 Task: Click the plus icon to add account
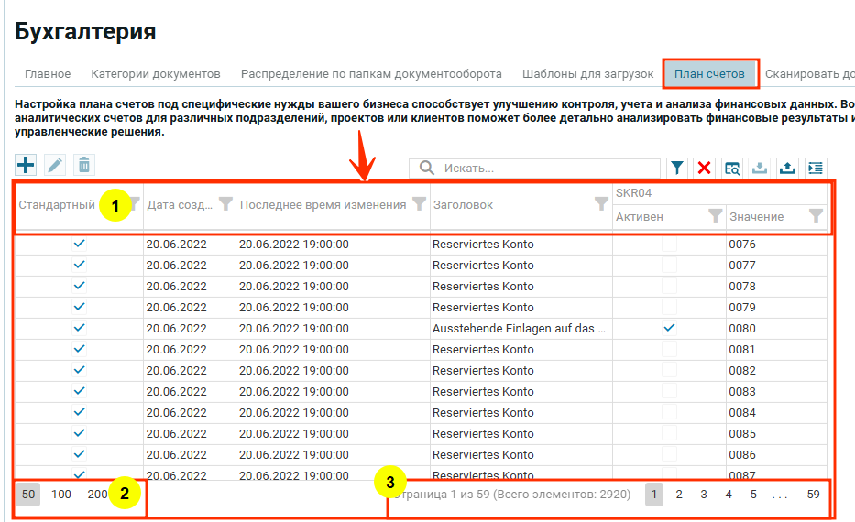(x=27, y=165)
